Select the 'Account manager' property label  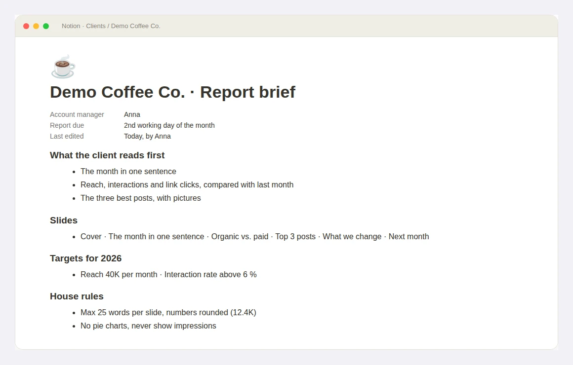tap(77, 114)
